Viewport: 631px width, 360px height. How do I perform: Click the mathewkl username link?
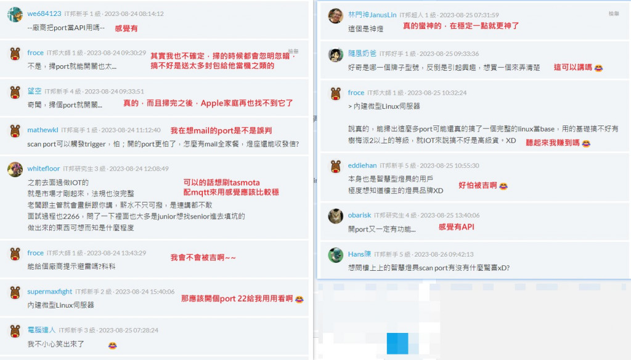[43, 130]
